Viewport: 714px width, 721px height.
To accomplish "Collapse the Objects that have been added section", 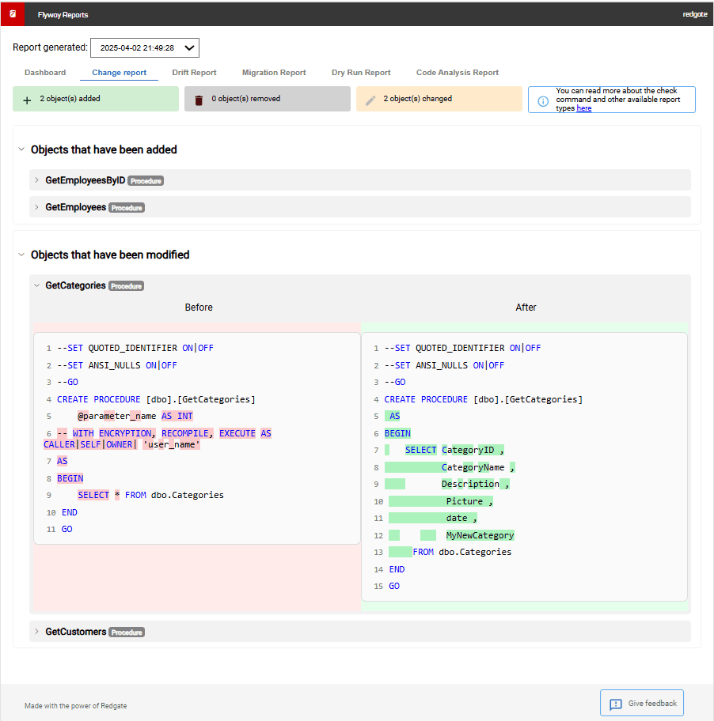I will (21, 149).
